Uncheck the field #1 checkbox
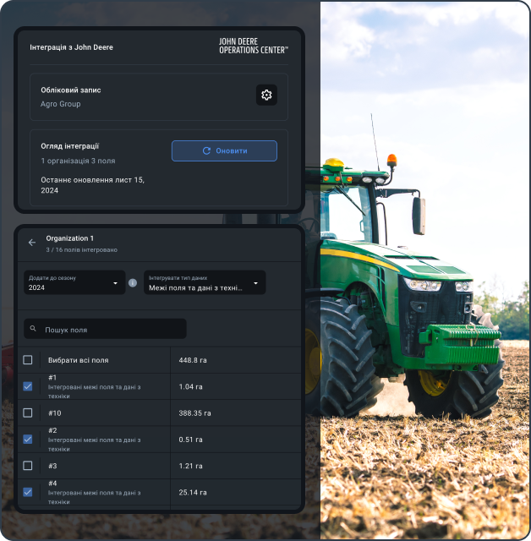This screenshot has width=531, height=541. [x=28, y=386]
